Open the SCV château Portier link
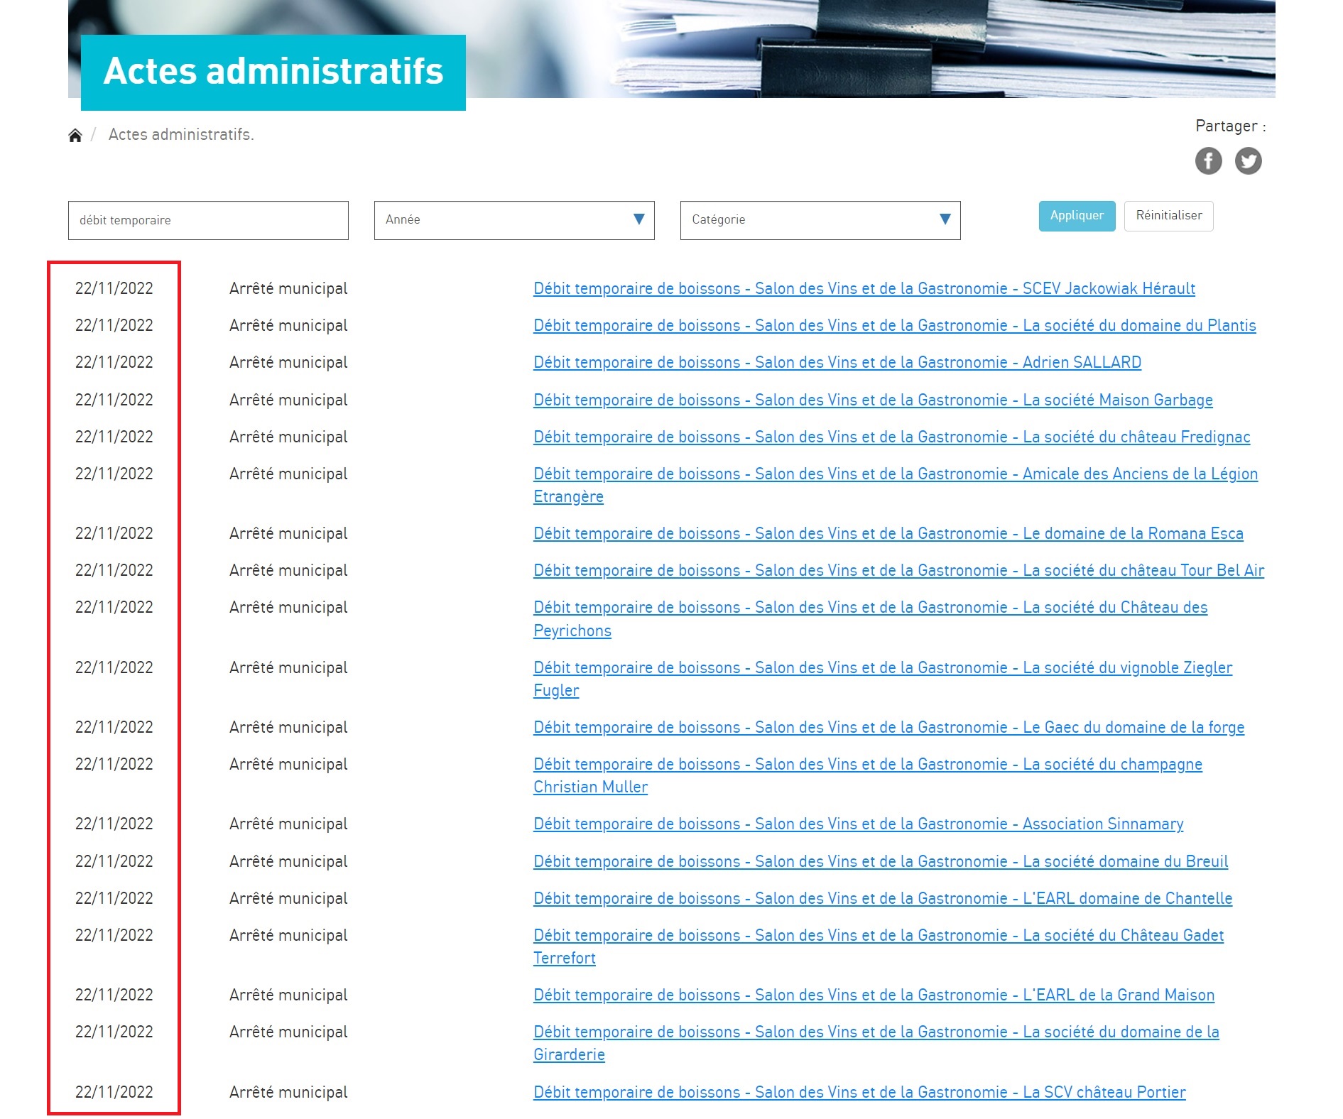 coord(859,1092)
